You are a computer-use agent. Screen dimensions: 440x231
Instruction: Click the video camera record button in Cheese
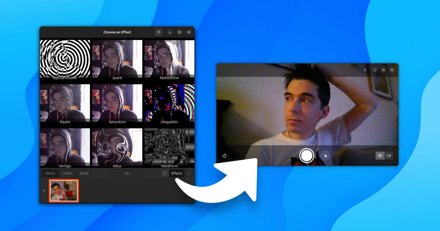(126, 173)
